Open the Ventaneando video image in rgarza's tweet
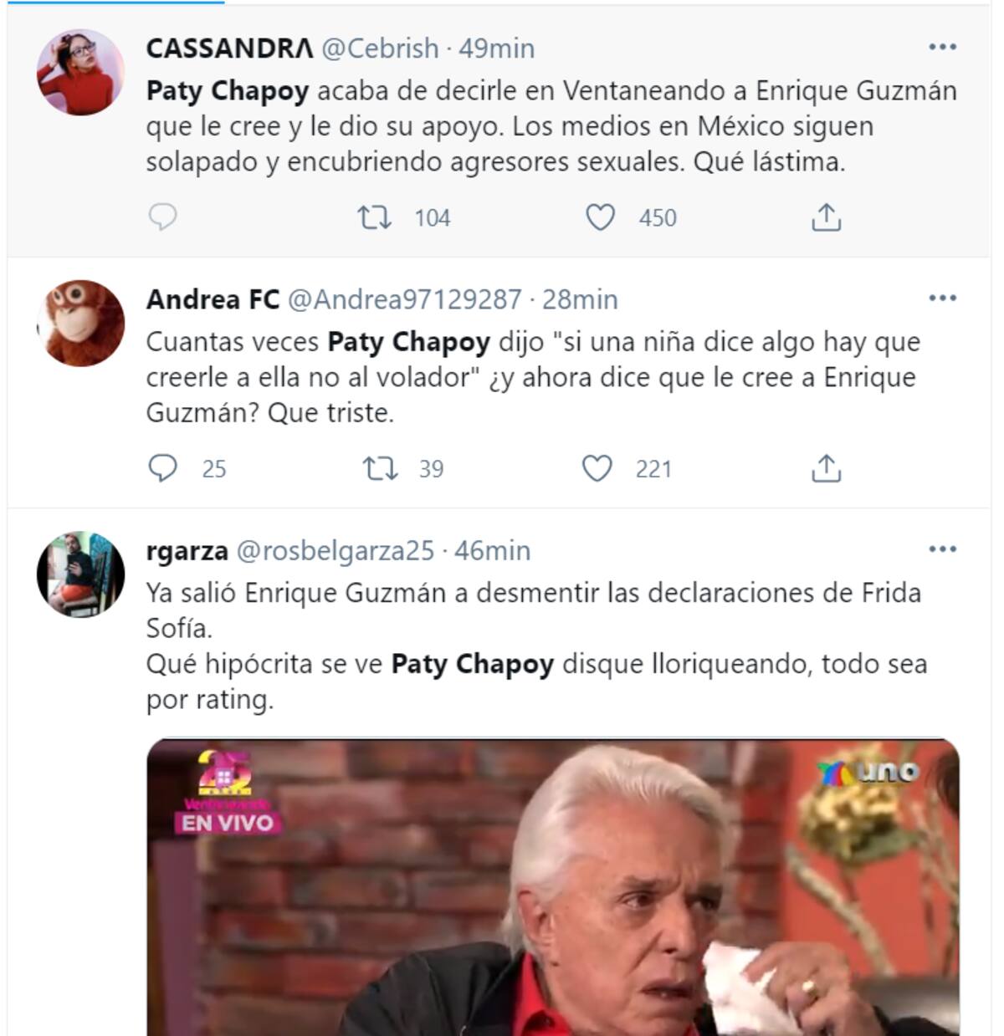The image size is (1004, 1036). [x=553, y=887]
